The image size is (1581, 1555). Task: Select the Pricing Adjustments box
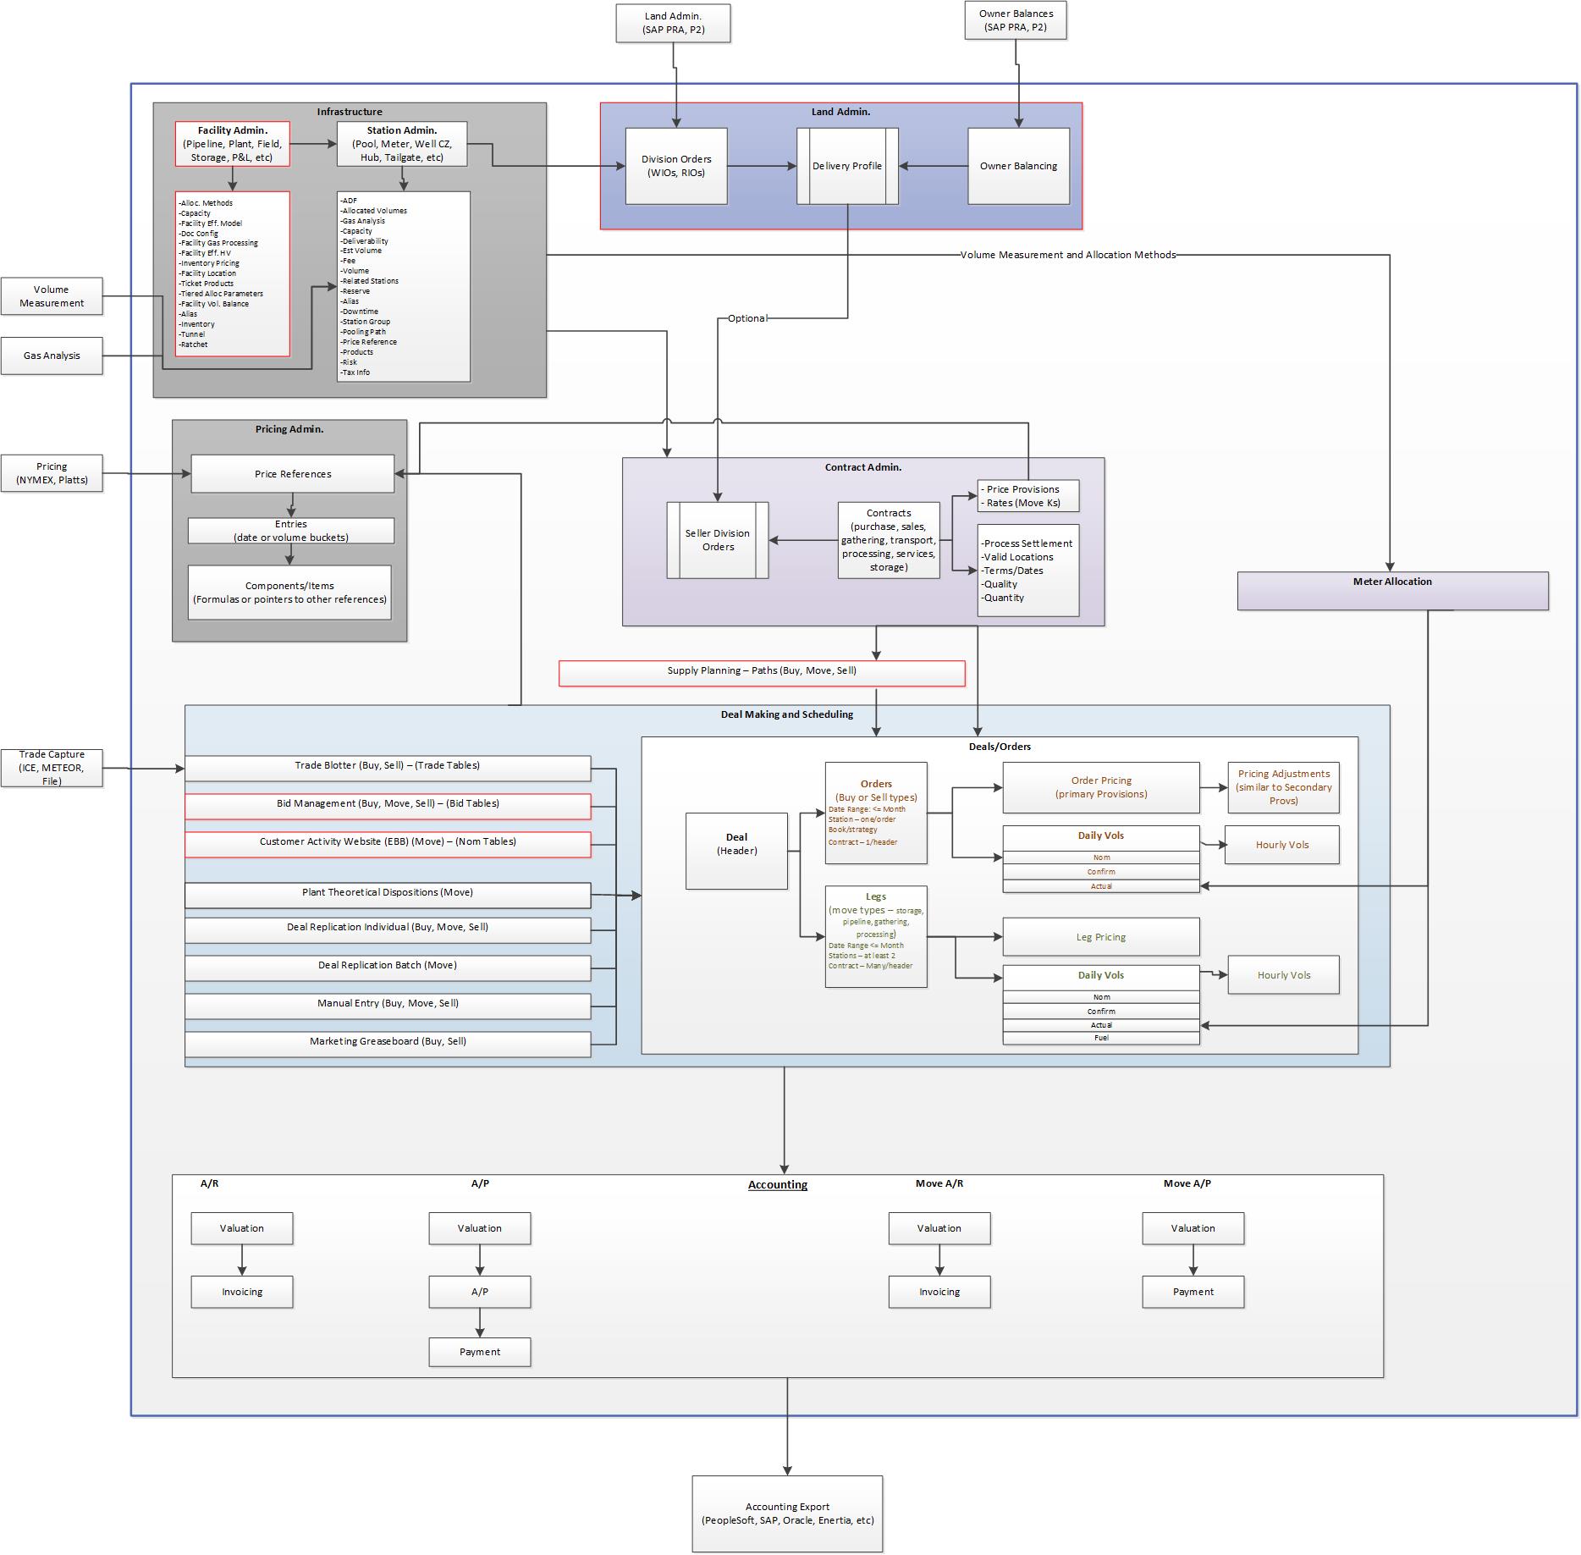tap(1283, 787)
